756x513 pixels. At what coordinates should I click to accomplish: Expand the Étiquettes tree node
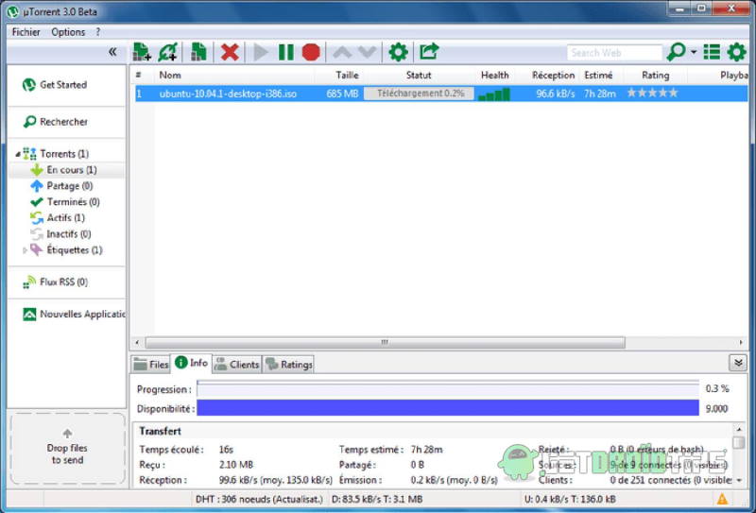coord(26,250)
